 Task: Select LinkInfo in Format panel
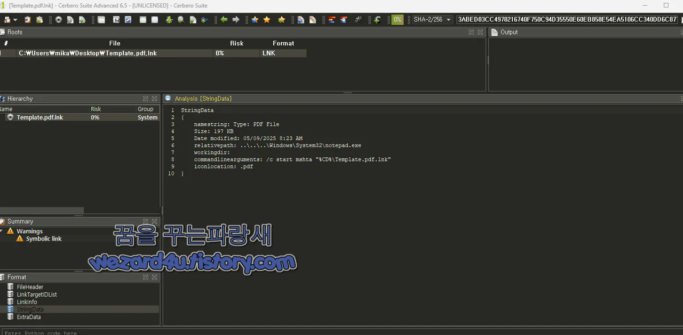pos(27,302)
